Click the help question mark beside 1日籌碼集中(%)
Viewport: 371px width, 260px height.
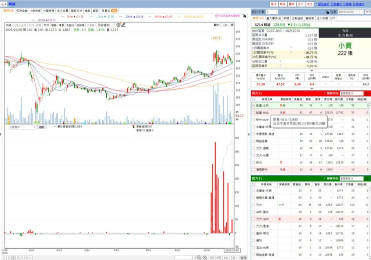click(291, 52)
